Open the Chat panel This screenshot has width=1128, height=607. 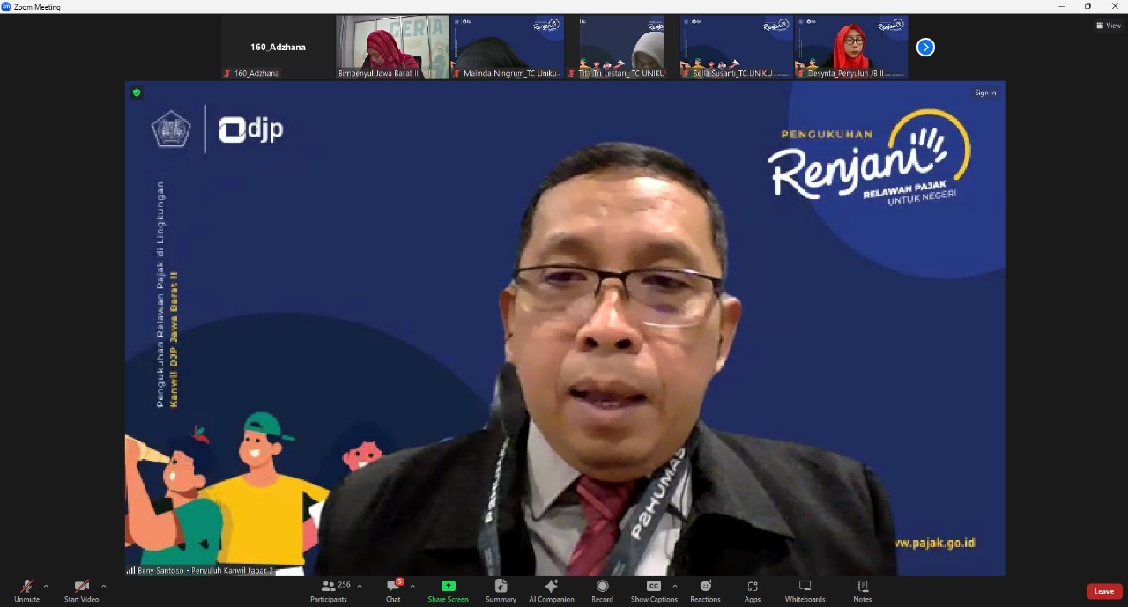pos(393,590)
